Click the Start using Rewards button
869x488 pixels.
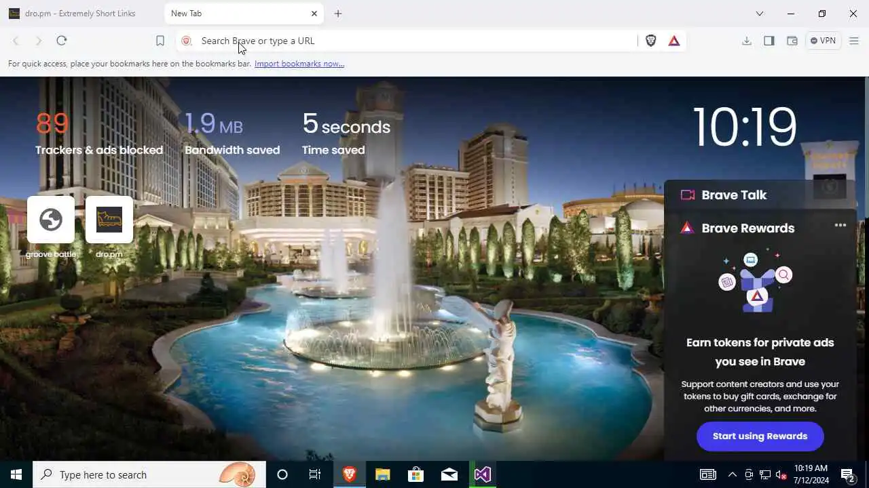(760, 436)
